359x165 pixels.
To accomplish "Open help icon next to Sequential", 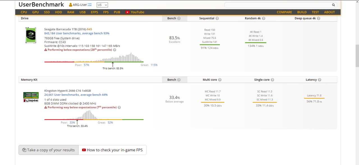I will click(217, 18).
